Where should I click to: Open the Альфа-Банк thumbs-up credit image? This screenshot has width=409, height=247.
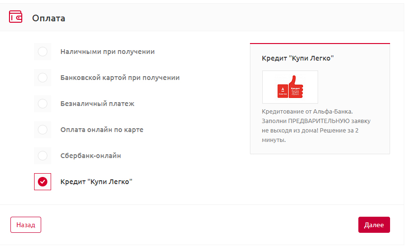[290, 87]
